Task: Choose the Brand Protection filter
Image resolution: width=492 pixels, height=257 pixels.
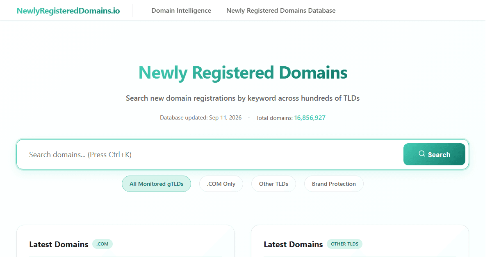Action: tap(334, 184)
